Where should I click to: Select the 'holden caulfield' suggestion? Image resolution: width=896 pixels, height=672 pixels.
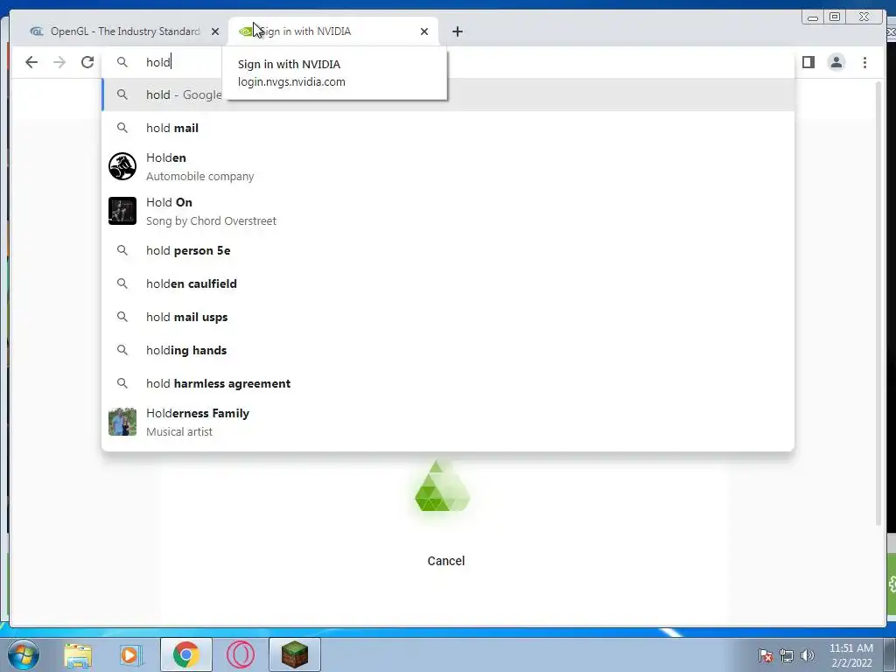(448, 283)
